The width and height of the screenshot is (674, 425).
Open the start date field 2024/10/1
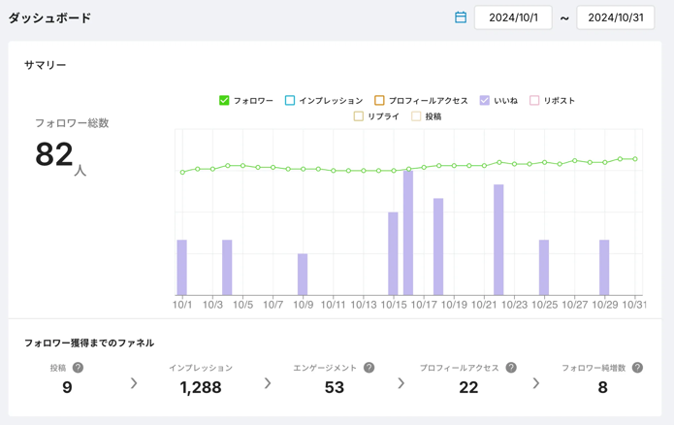pos(513,17)
